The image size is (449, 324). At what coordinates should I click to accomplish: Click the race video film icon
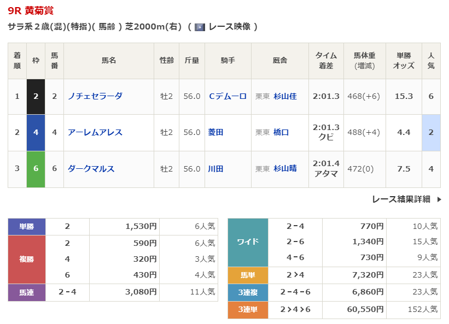click(x=200, y=27)
